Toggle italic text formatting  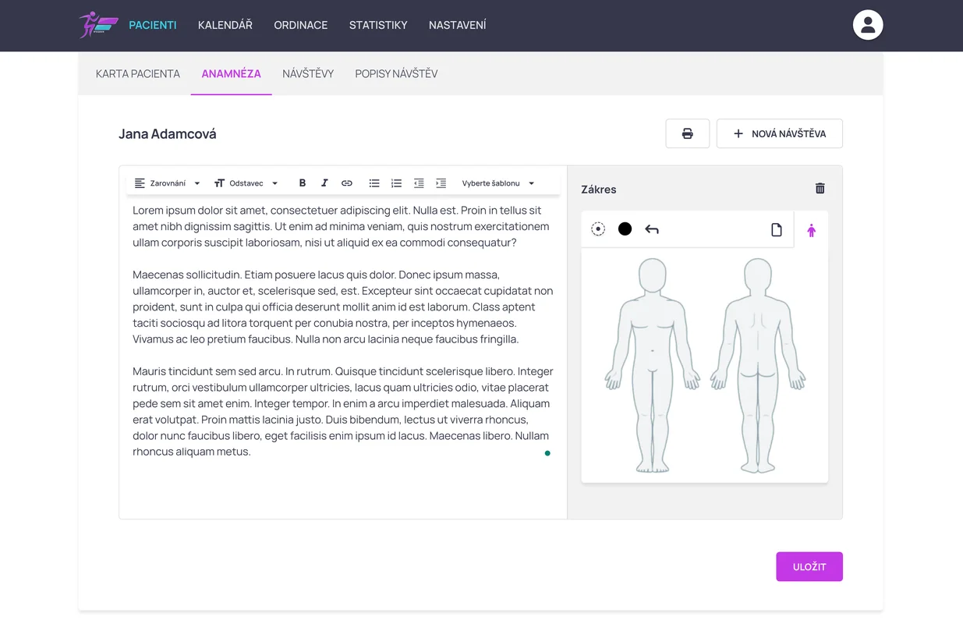(x=324, y=183)
